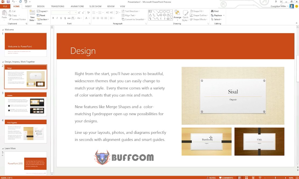Open Find with the binoculars icon
This screenshot has width=299, height=179.
tap(215, 11)
